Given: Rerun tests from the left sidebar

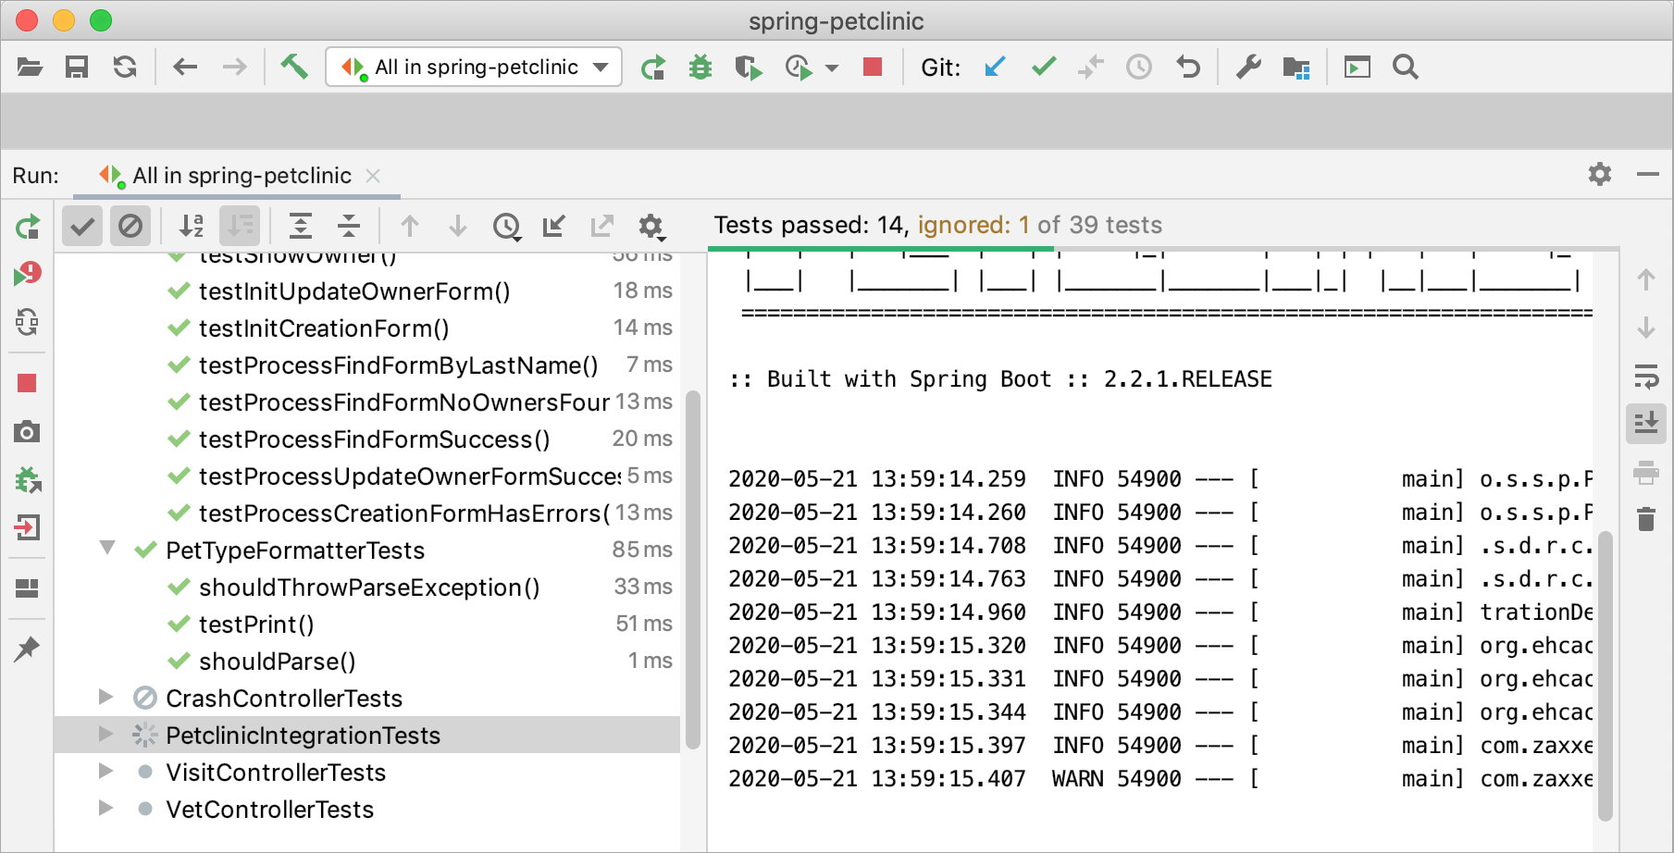Looking at the screenshot, I should point(28,227).
